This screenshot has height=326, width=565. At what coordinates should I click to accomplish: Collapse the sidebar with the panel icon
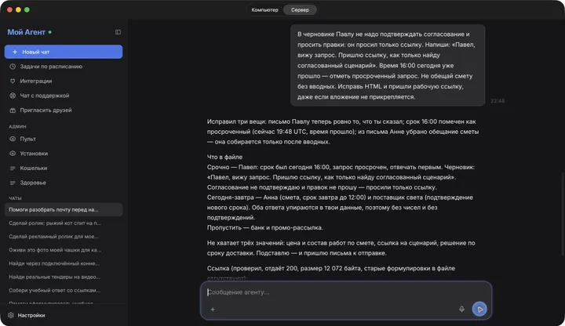tap(118, 32)
